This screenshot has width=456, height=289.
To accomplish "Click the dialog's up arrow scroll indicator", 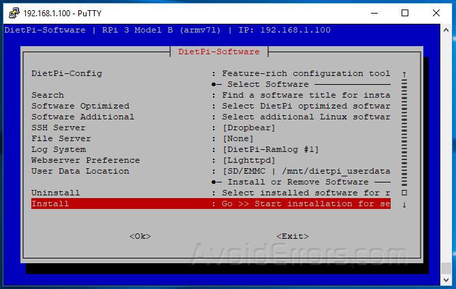I will pos(404,74).
